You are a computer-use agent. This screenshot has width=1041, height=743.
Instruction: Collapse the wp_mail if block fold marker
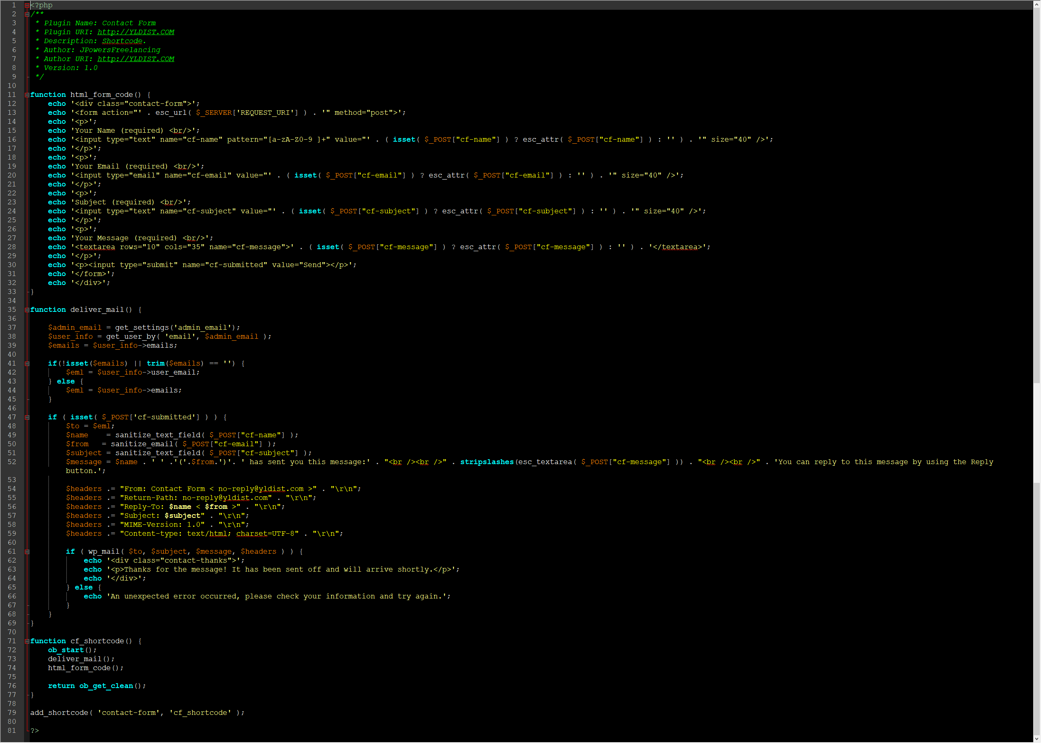[27, 552]
